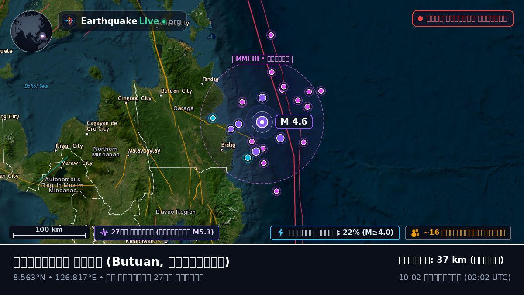Click the pink marker below the MMI III label

(272, 72)
